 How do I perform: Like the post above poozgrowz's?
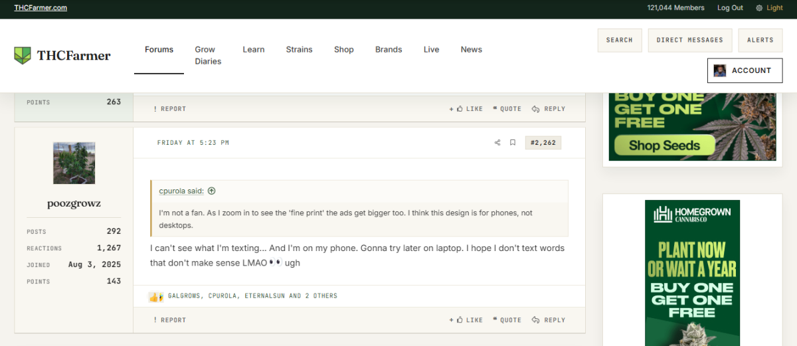click(466, 109)
